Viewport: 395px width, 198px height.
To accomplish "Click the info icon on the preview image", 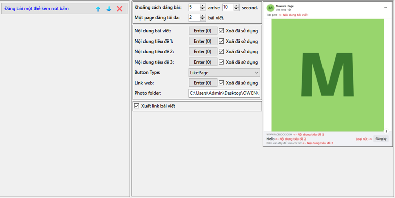I will tap(386, 131).
